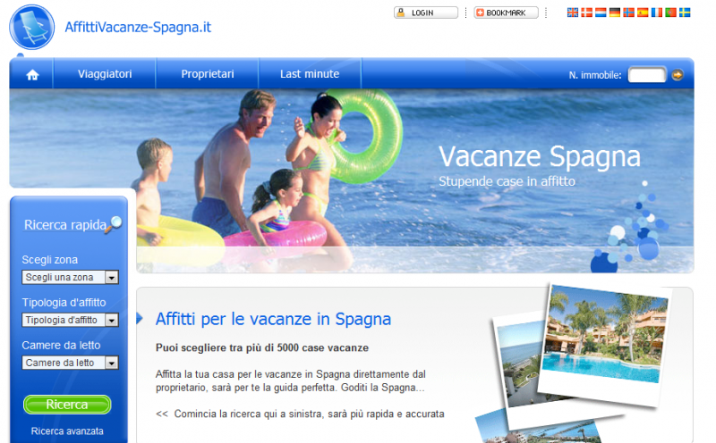Open the Camere da letto dropdown
The height and width of the screenshot is (443, 716).
tap(71, 363)
